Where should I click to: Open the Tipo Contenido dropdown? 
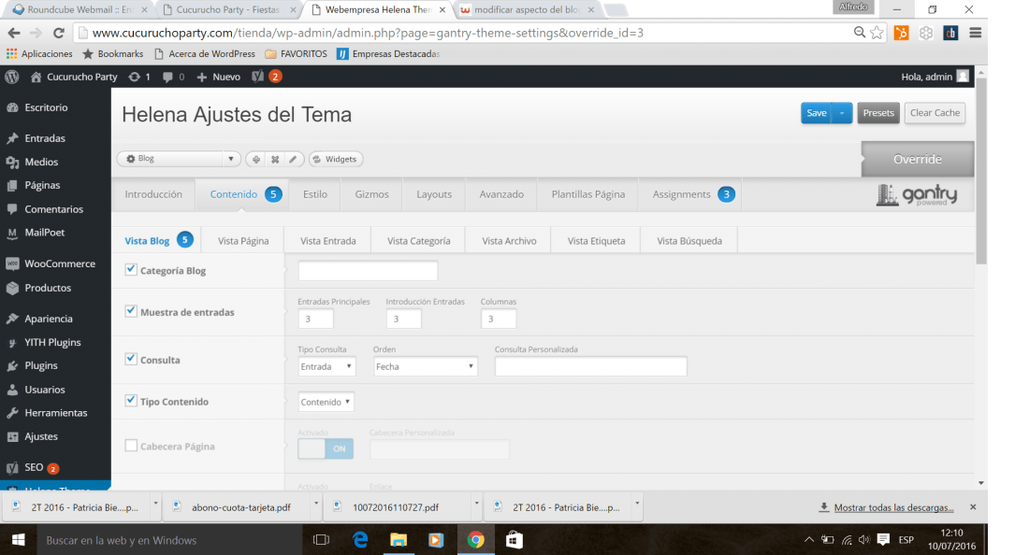coord(326,402)
